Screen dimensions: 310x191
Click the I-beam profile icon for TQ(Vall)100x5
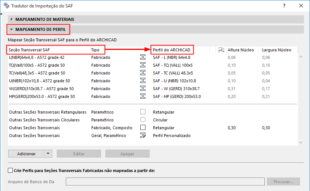142,65
